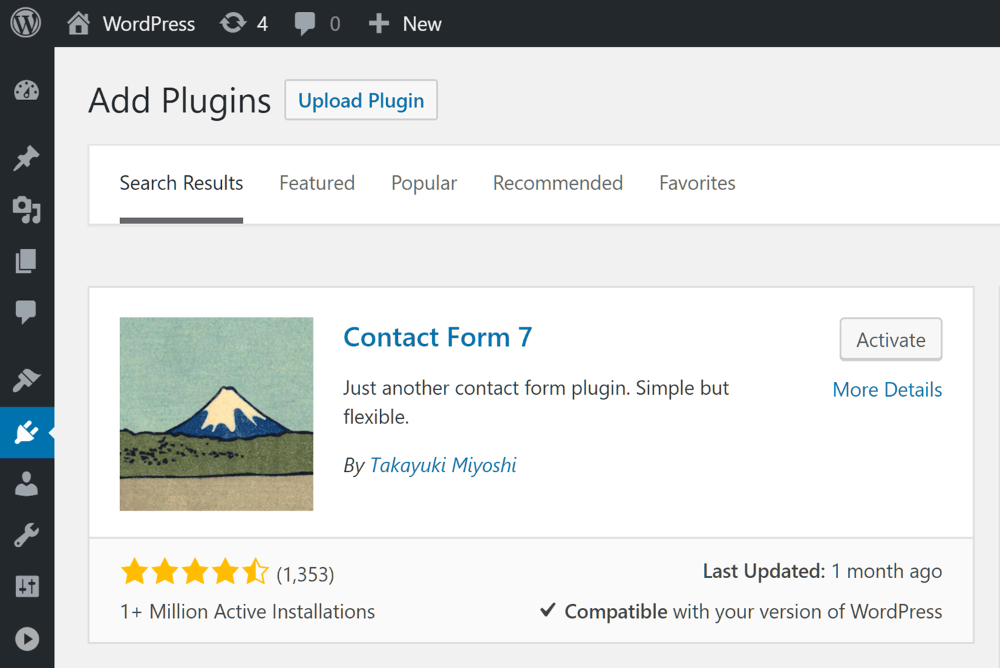The height and width of the screenshot is (668, 1000).
Task: Activate the Contact Form 7 plugin
Action: (891, 339)
